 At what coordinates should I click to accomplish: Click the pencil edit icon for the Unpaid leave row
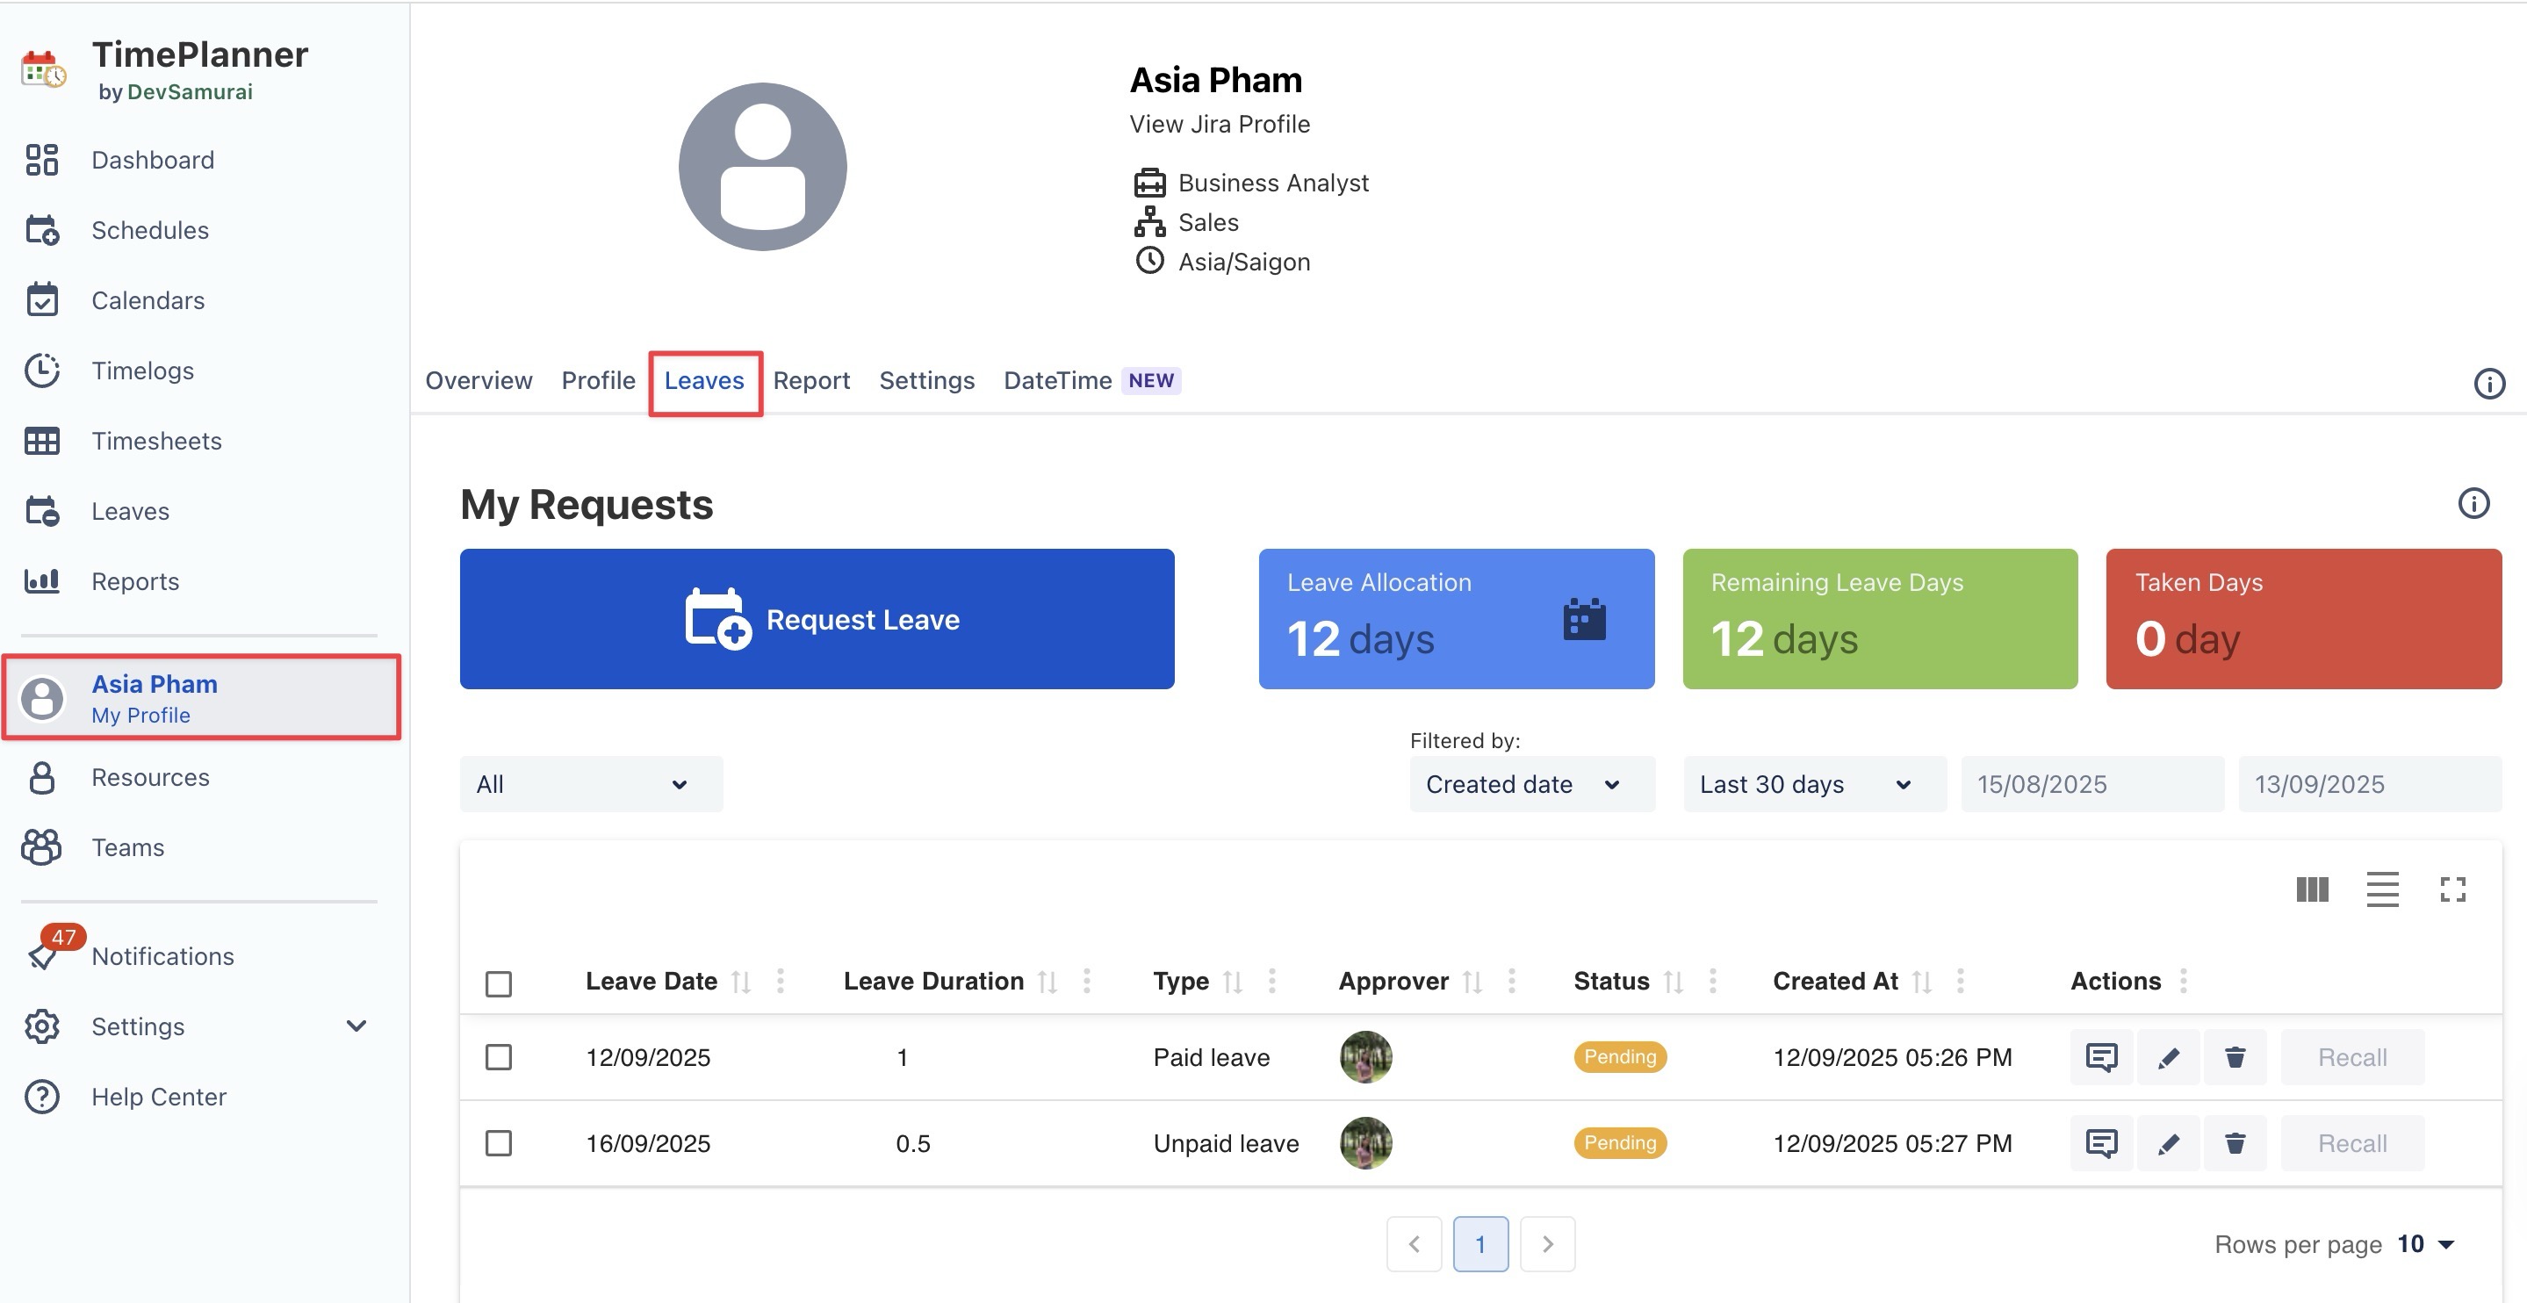2168,1143
